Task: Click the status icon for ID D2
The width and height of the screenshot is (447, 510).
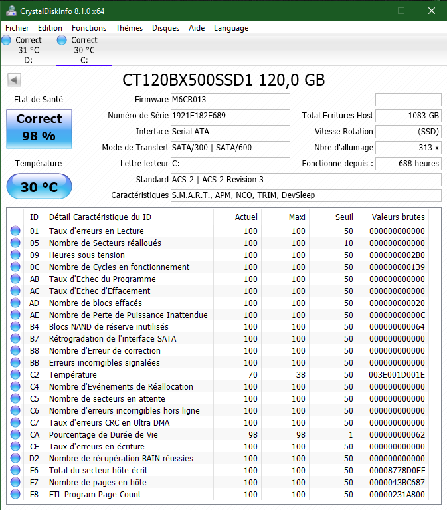Action: click(15, 459)
